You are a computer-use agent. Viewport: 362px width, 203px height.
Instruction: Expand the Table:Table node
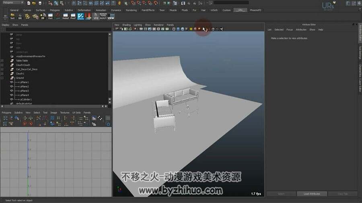click(x=2, y=61)
